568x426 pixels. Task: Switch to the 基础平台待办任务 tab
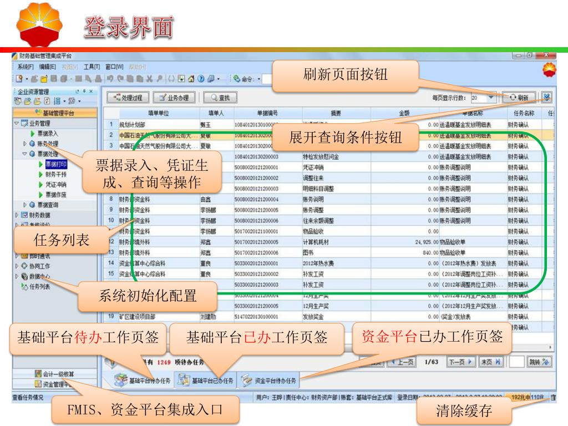click(143, 381)
